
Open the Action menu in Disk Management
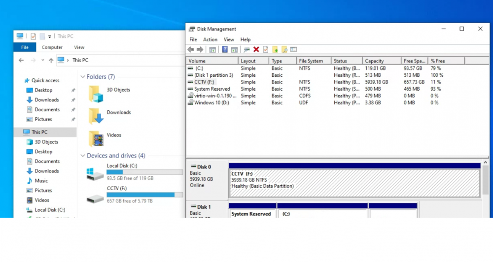210,39
